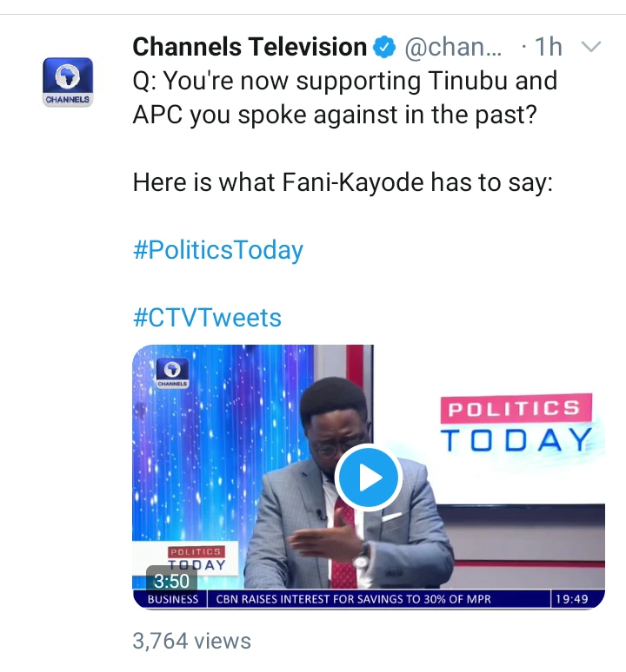Image resolution: width=626 pixels, height=672 pixels.
Task: Click the @chan... account handle
Action: 453,47
